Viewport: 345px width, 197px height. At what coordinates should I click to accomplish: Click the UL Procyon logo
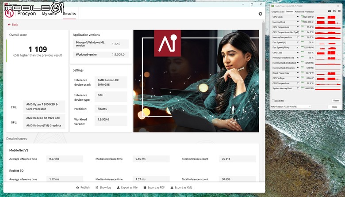(x=9, y=13)
